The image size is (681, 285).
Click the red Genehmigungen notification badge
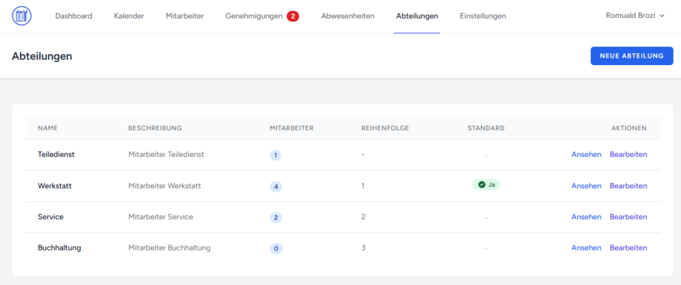[x=293, y=16]
